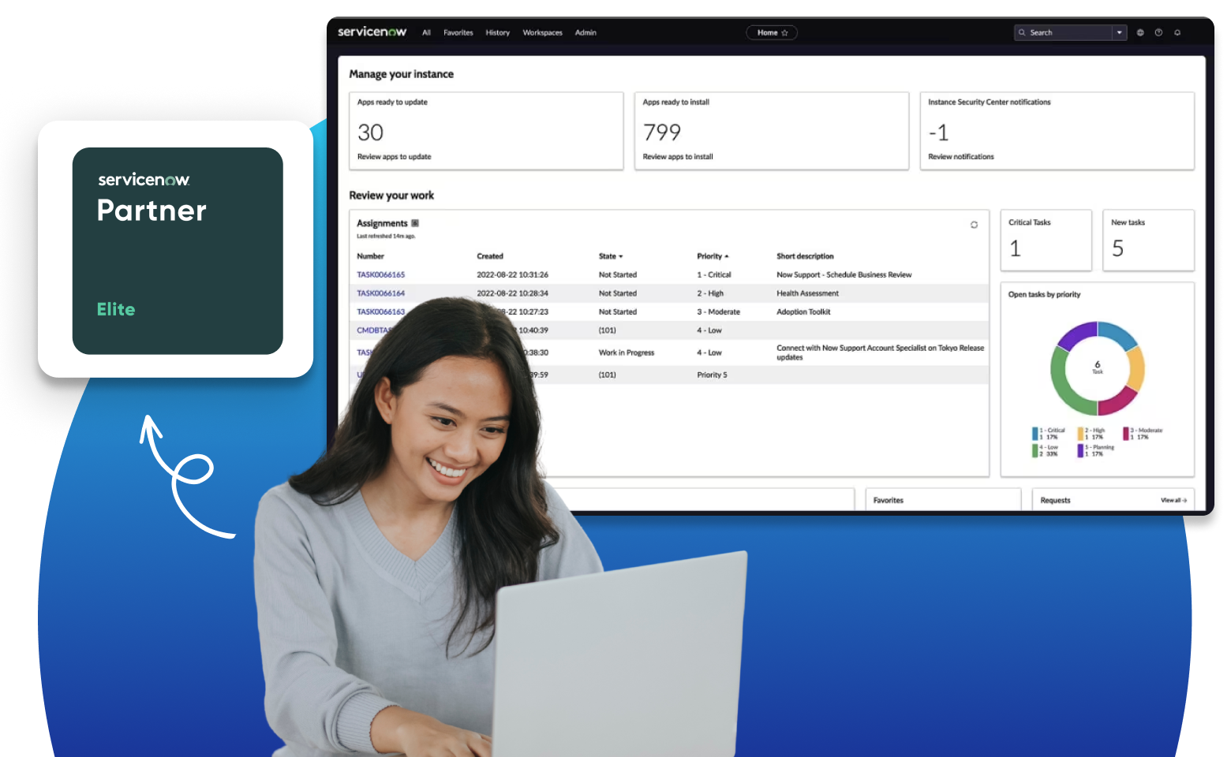Click the Health Assessment description
The width and height of the screenshot is (1231, 757).
click(807, 293)
